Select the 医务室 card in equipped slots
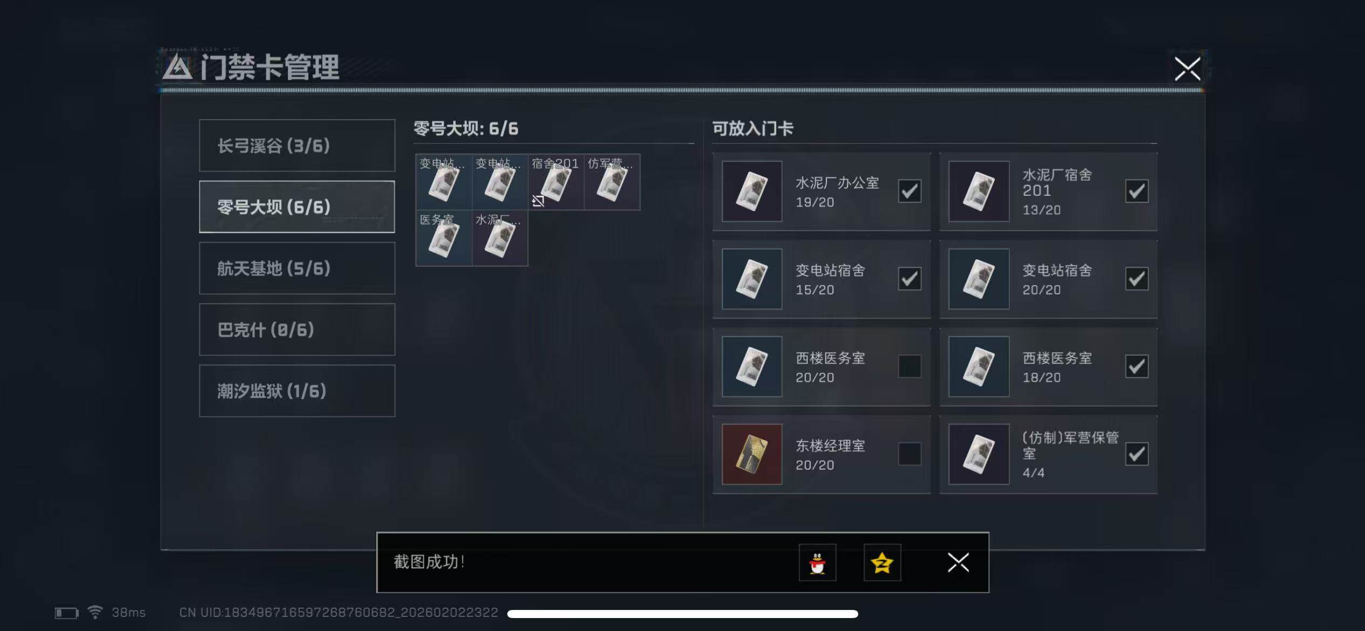This screenshot has height=631, width=1365. 444,238
